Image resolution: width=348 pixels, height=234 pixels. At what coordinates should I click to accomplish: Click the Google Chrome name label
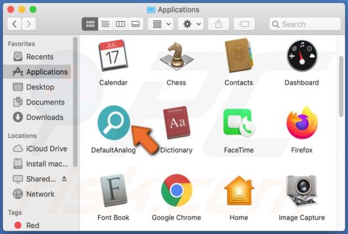[176, 218]
